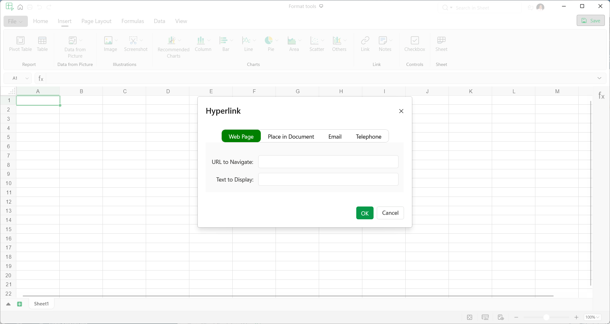Click the fx insert function icon in formula bar
This screenshot has height=324, width=610.
(x=41, y=78)
